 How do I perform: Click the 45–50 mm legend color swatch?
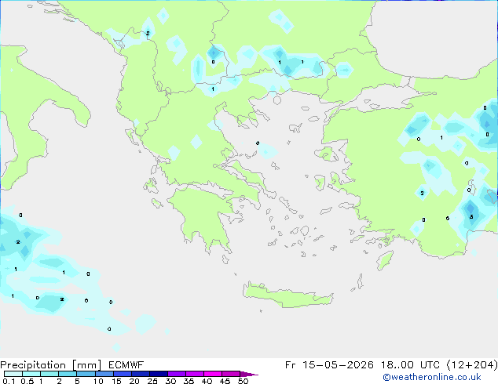(230, 374)
